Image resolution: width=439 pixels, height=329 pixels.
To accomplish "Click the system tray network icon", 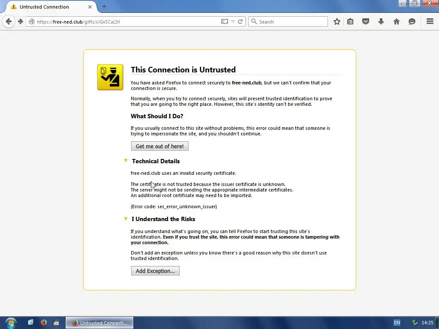I will tap(415, 323).
